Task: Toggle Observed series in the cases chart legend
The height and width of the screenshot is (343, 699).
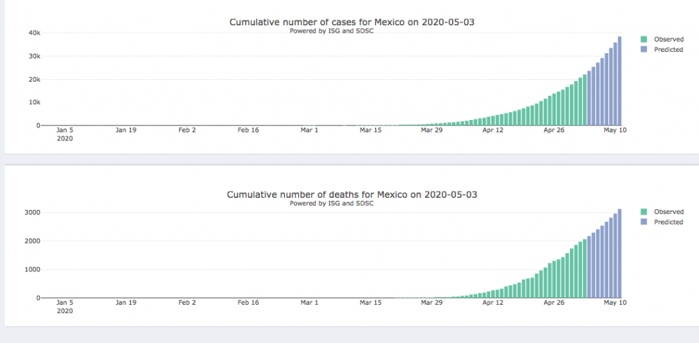Action: pos(668,40)
